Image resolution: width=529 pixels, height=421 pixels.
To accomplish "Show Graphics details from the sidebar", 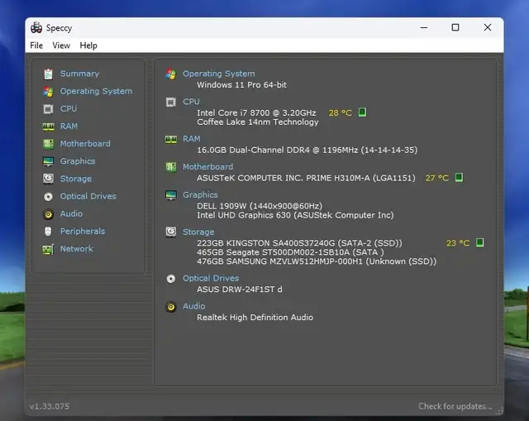I will (78, 161).
